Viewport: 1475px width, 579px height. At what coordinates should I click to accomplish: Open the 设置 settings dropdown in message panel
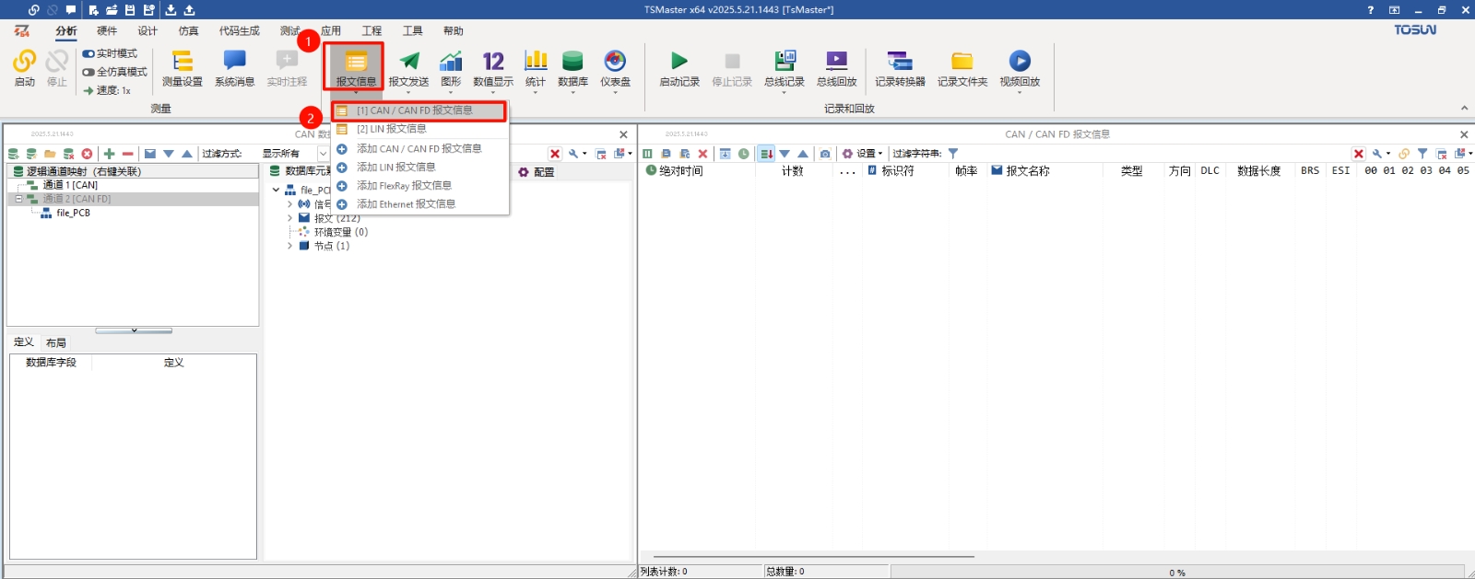(863, 154)
